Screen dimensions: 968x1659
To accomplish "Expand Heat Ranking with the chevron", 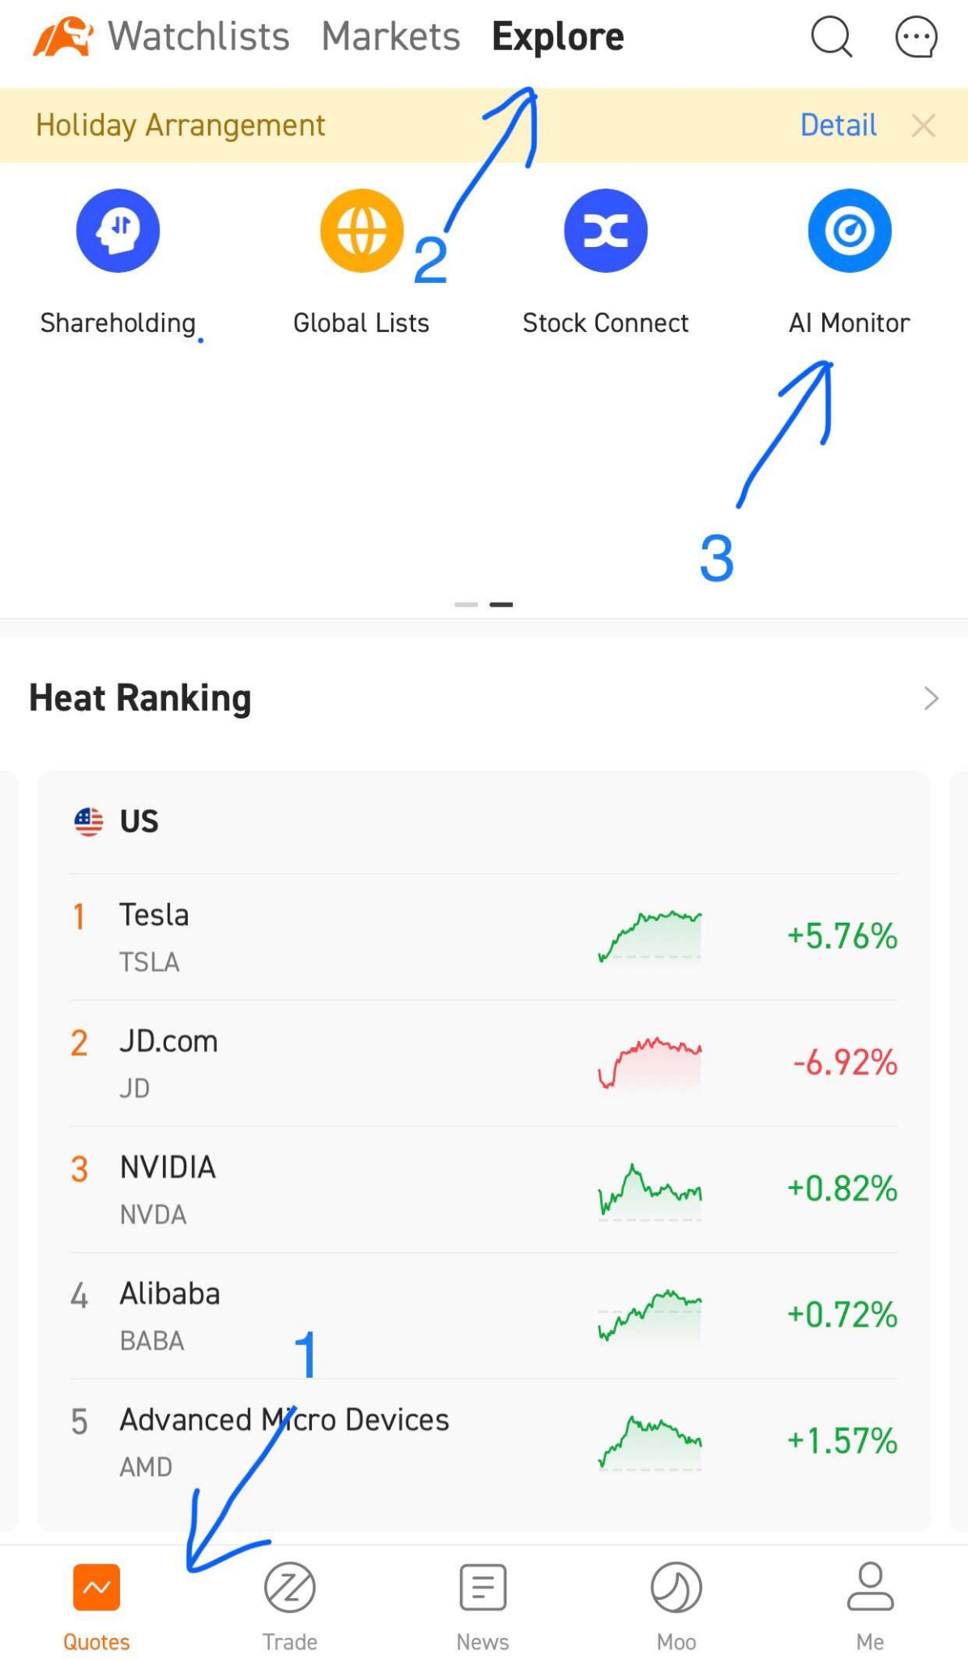I will [931, 698].
